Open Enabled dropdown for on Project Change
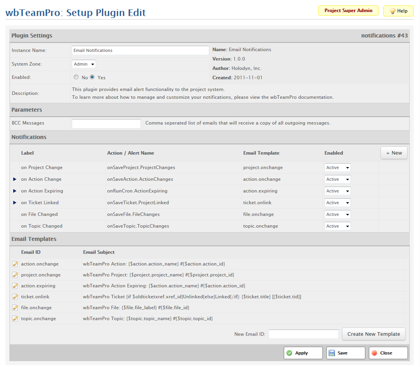This screenshot has width=420, height=367. (x=337, y=167)
